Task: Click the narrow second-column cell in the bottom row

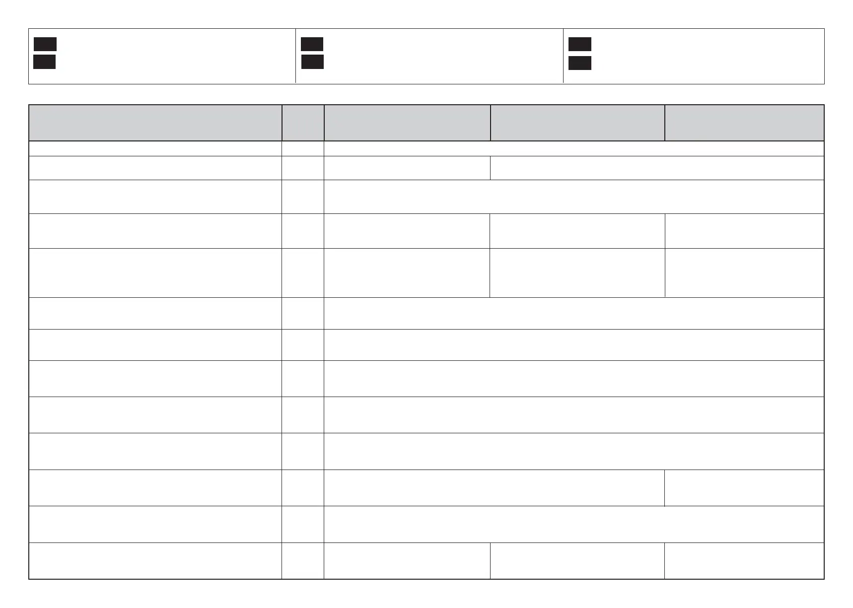Action: [x=303, y=561]
